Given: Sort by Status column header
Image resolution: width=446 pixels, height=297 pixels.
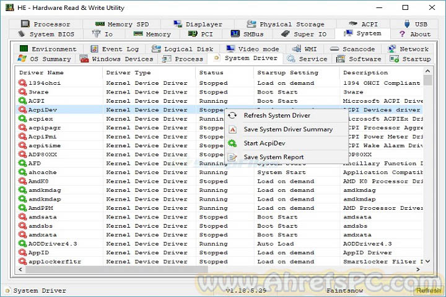Looking at the screenshot, I should [x=225, y=72].
